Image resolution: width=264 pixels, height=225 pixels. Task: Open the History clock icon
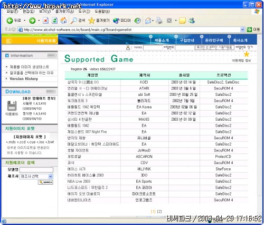click(x=137, y=21)
